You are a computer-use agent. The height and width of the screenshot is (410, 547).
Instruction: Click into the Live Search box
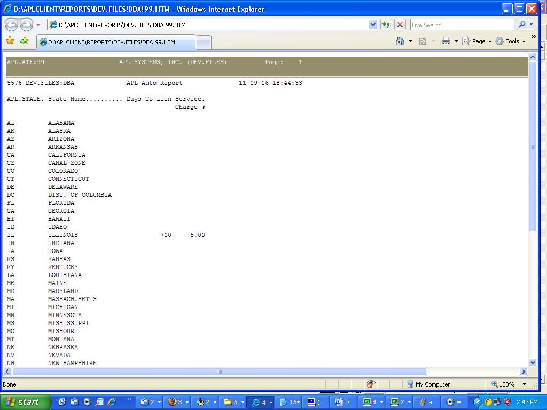[462, 25]
